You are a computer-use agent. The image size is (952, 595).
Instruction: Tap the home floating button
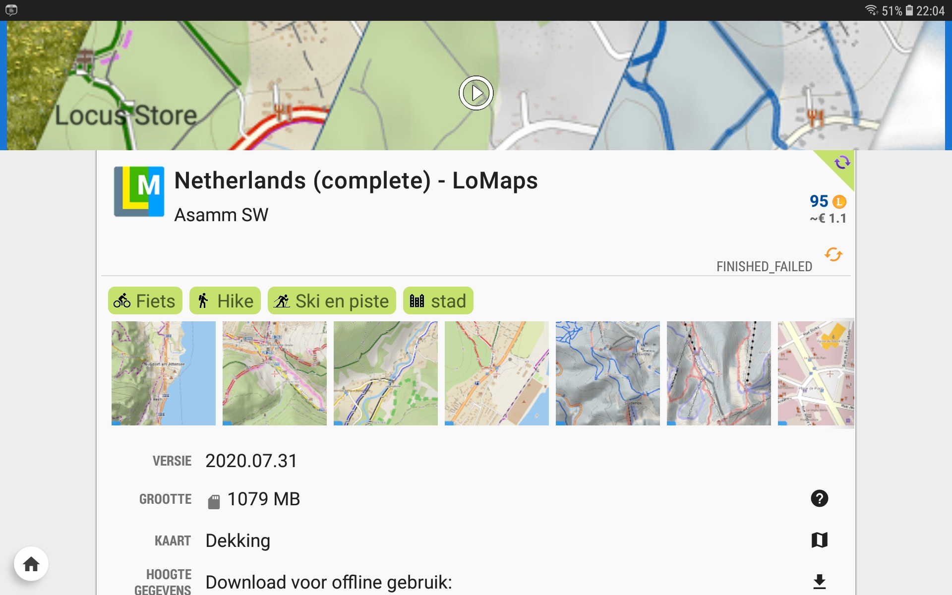(x=31, y=564)
